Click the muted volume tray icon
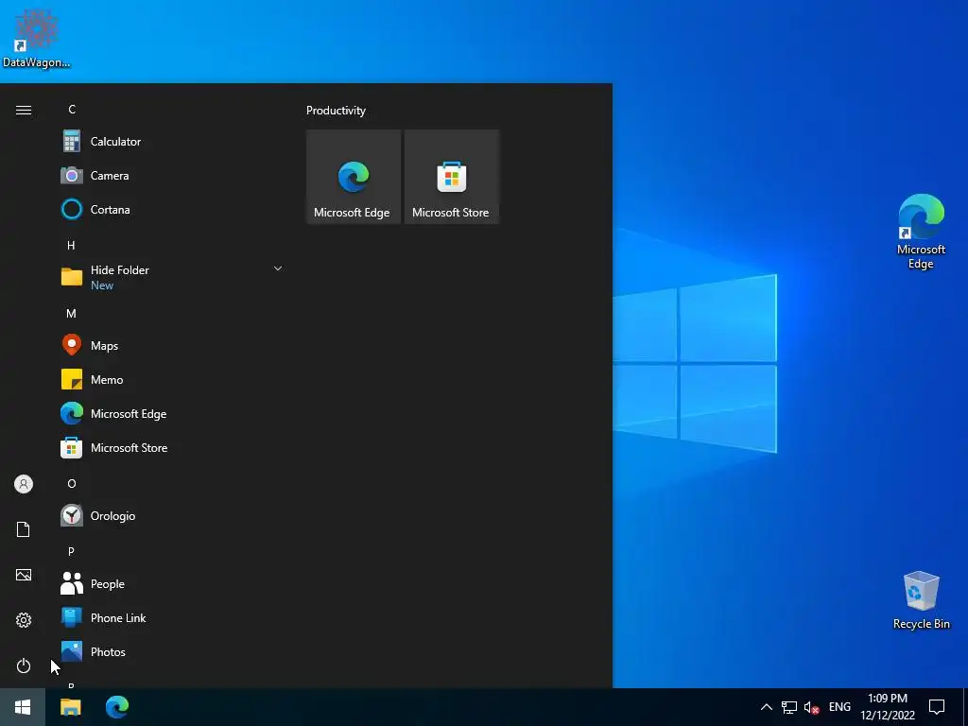 pyautogui.click(x=811, y=707)
